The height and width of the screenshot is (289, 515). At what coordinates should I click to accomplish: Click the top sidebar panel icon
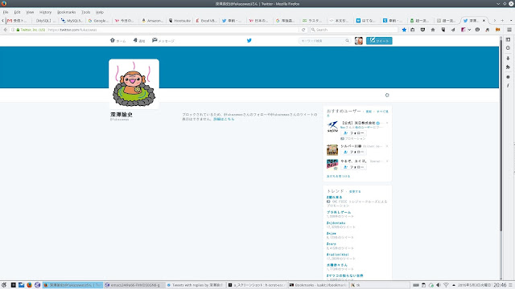[508, 39]
